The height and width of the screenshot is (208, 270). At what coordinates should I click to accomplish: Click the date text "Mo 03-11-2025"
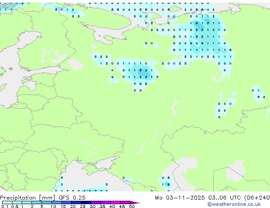180,198
